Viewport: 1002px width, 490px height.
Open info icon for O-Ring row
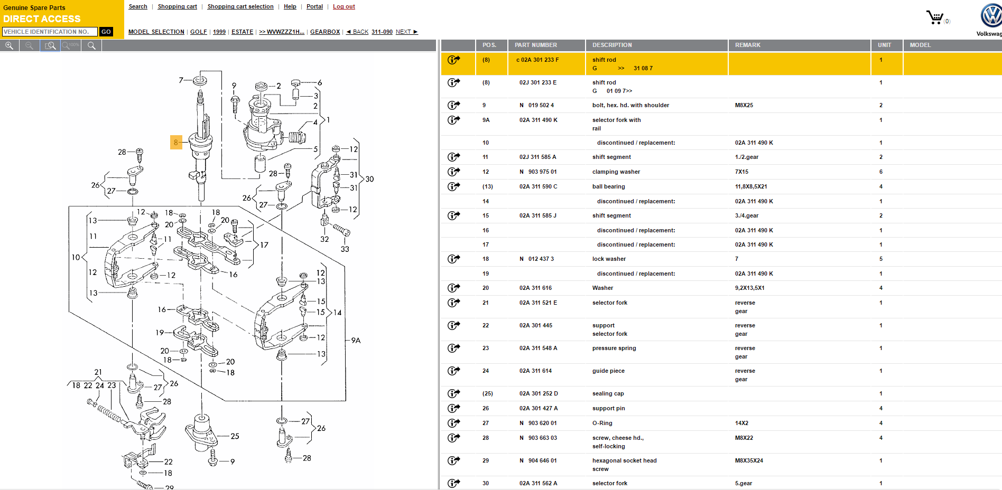click(453, 423)
